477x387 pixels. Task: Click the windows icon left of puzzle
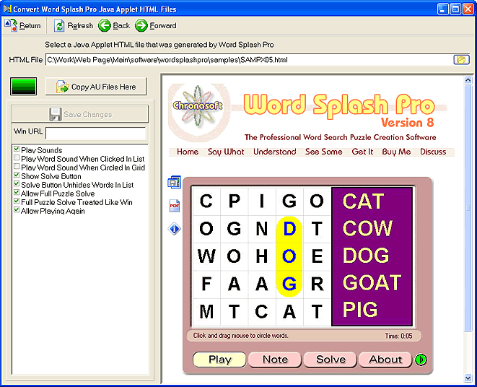point(174,183)
